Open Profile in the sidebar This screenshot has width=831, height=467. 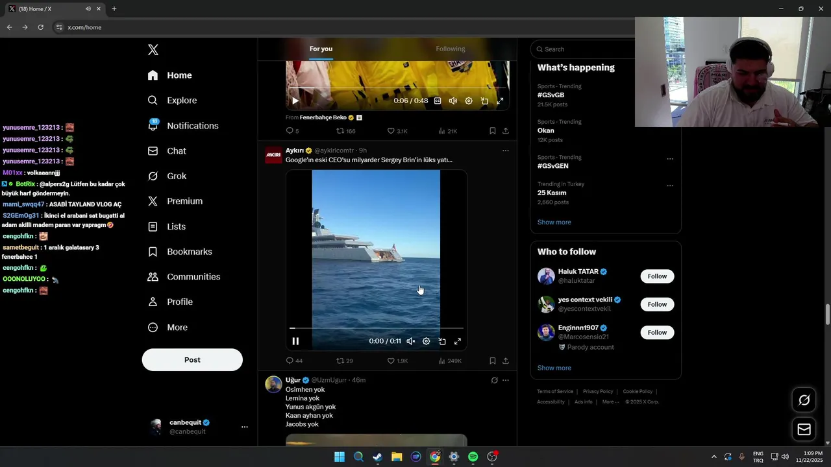tap(170, 302)
